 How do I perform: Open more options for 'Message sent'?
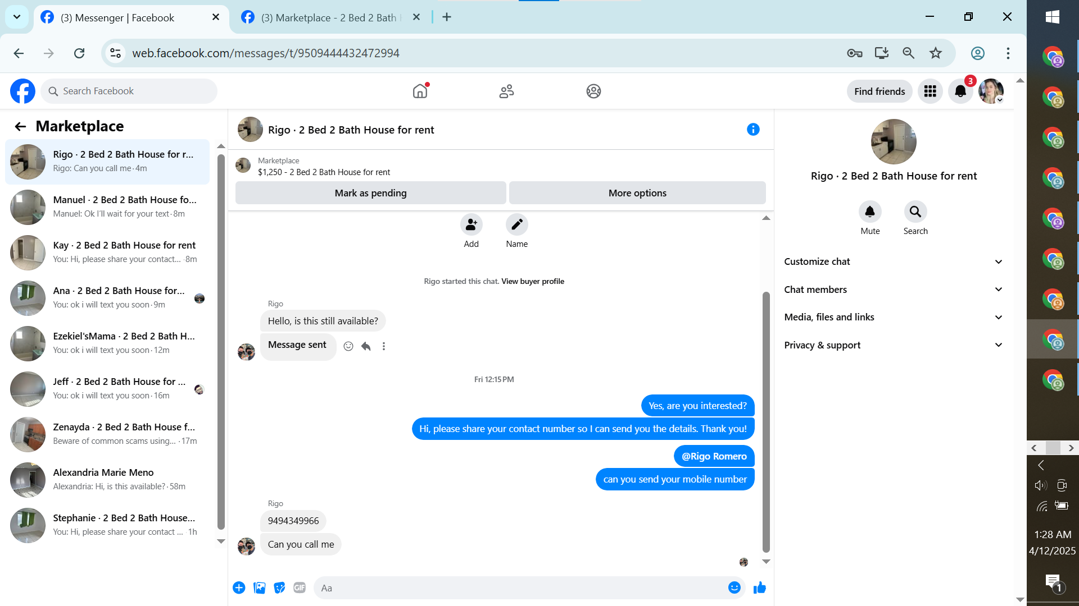[384, 346]
